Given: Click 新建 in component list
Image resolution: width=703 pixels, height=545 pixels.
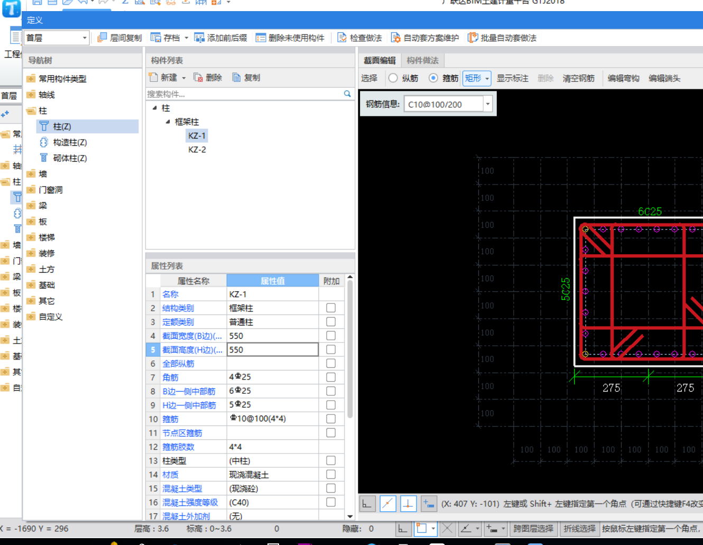Looking at the screenshot, I should click(x=164, y=77).
